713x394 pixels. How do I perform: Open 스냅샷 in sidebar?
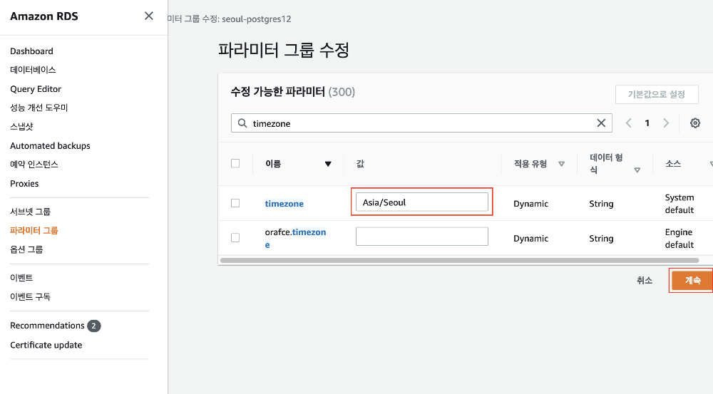[x=21, y=126]
